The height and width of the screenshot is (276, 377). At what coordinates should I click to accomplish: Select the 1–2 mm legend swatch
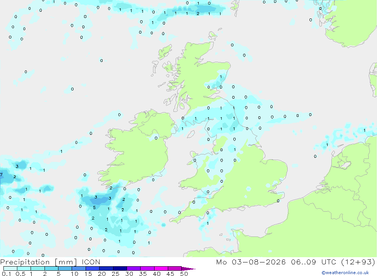38,268
